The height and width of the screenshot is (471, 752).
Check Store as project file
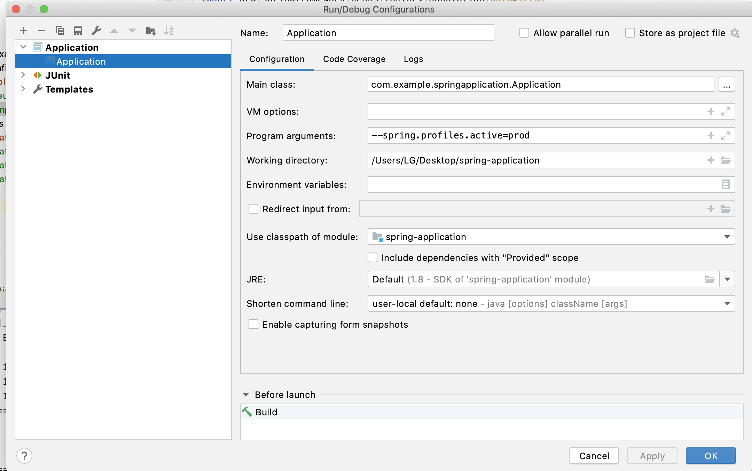(630, 33)
